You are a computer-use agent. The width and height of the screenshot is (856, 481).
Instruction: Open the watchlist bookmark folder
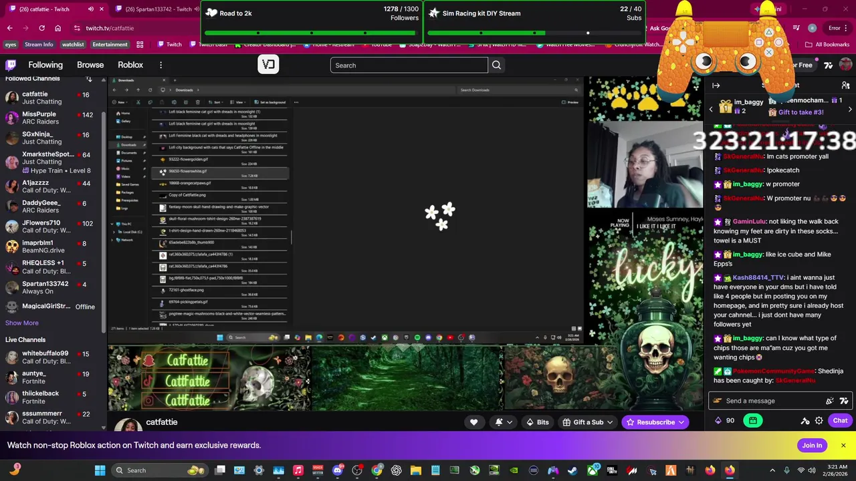click(x=73, y=45)
